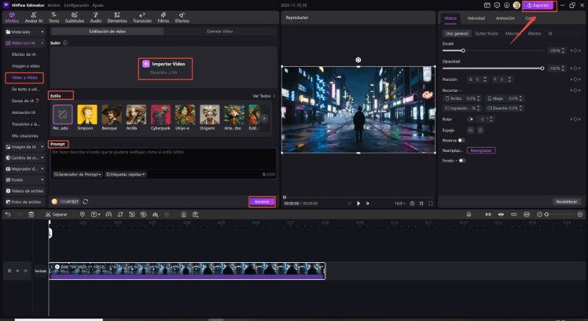Add a keyframe for Rotar
Viewport: 588px width, 321px height.
(x=576, y=119)
